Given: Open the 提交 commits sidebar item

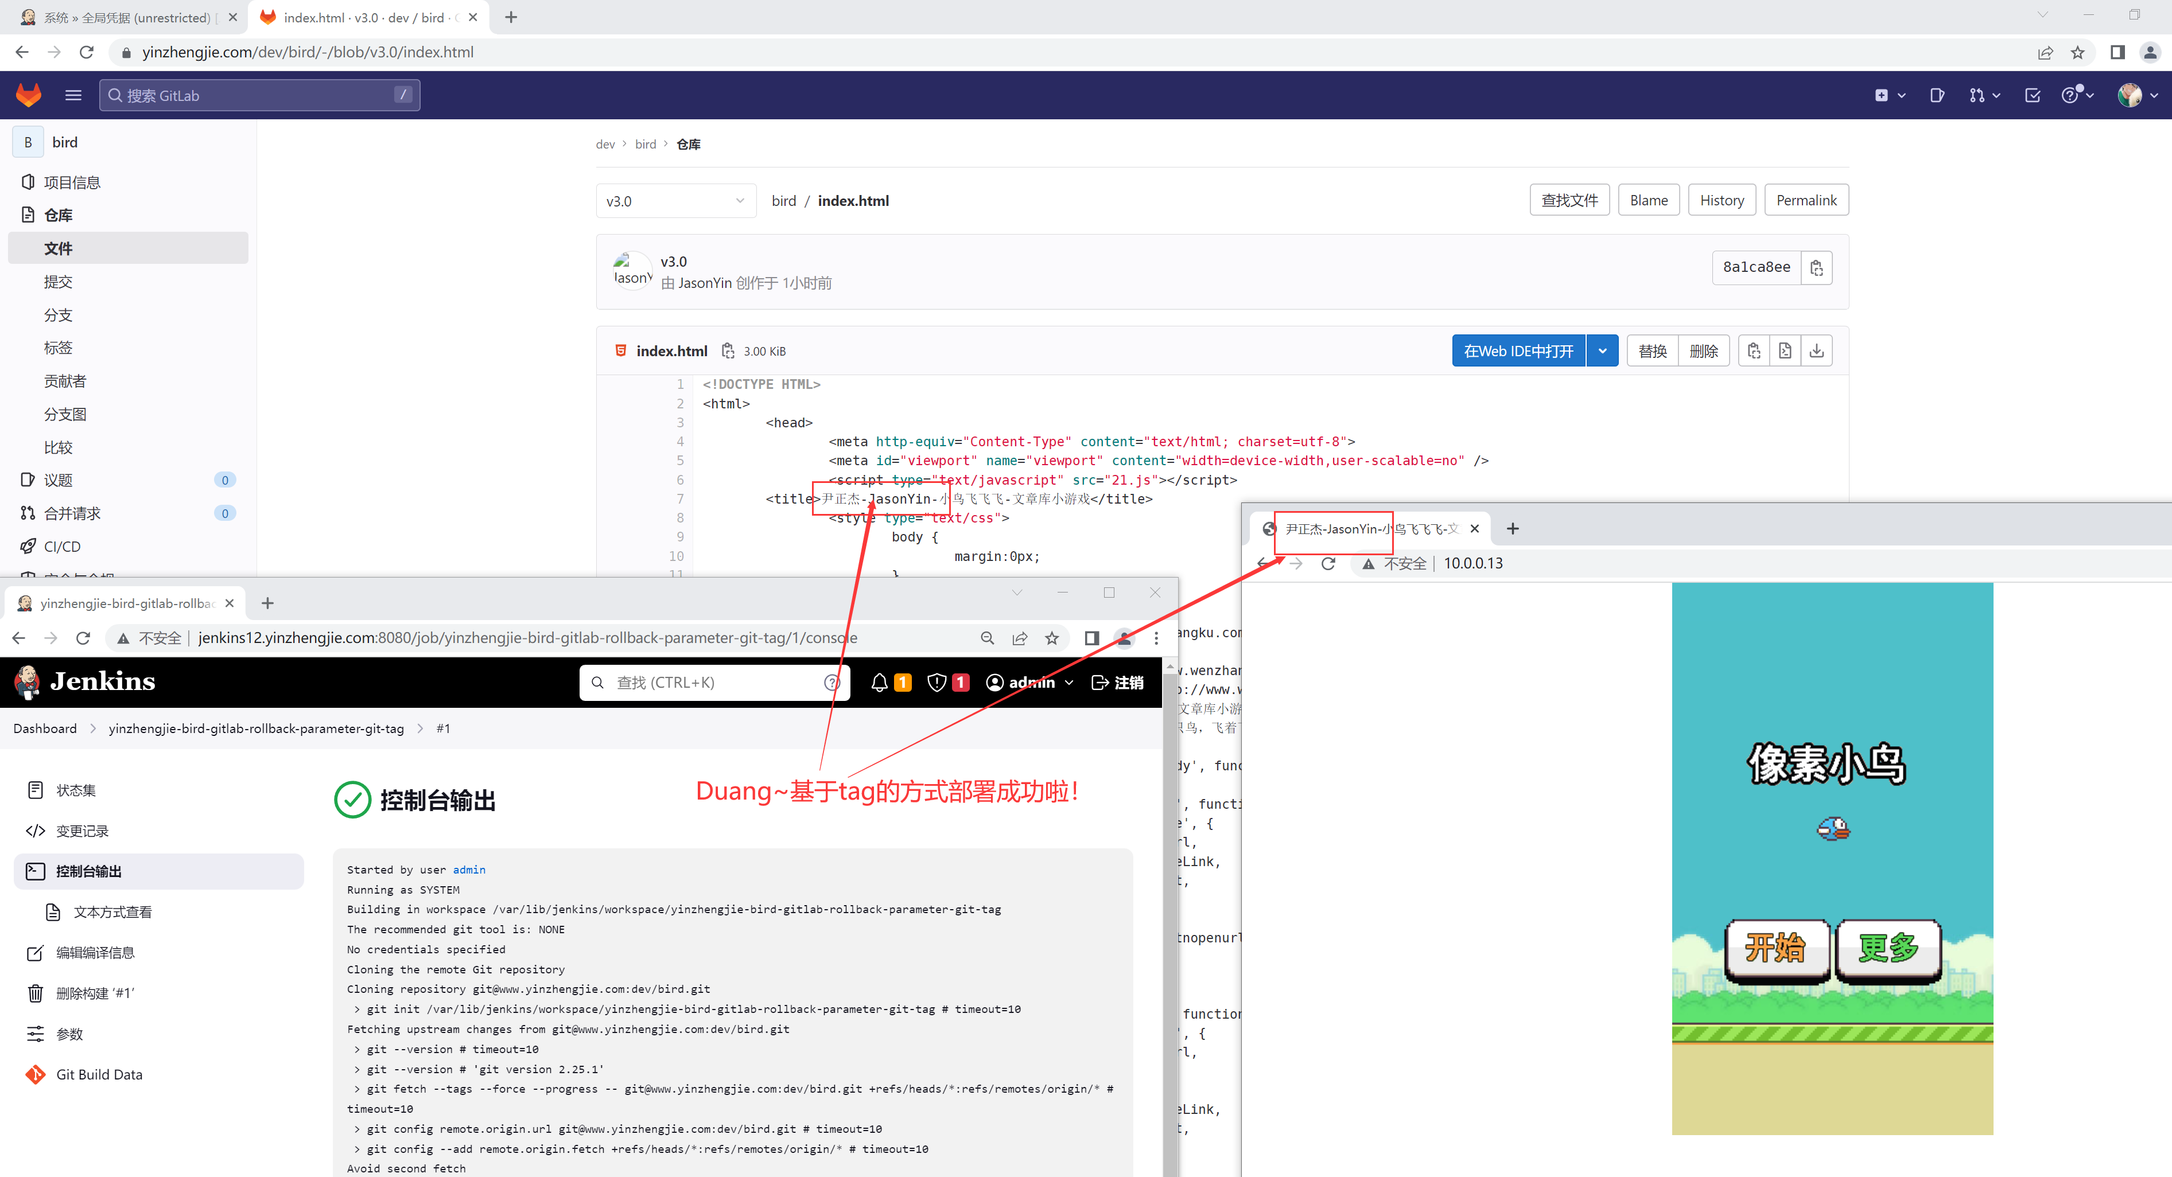Looking at the screenshot, I should [x=58, y=282].
